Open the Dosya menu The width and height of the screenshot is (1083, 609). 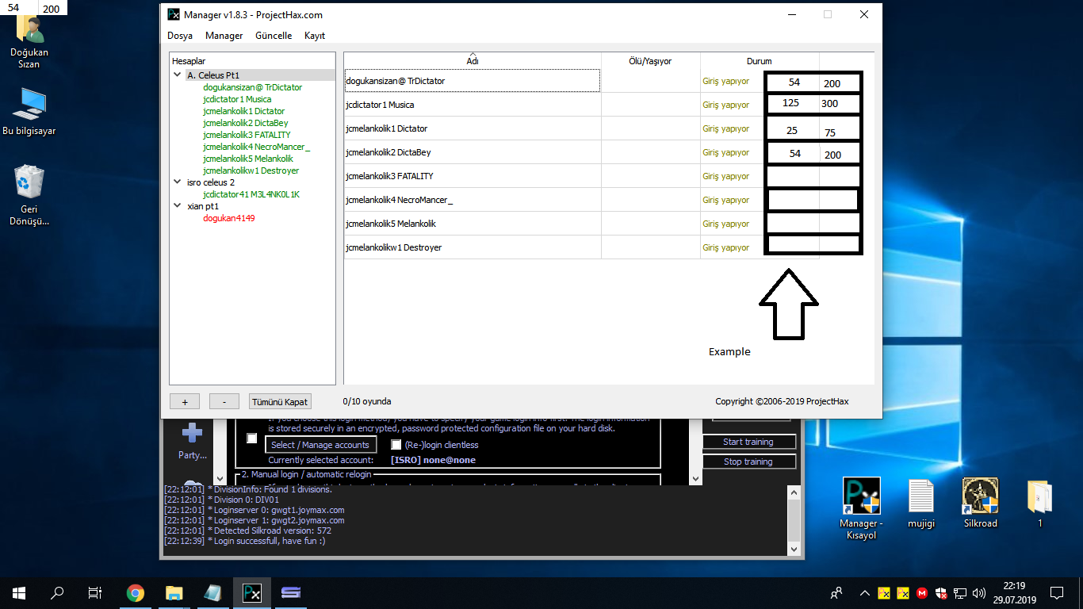tap(180, 36)
